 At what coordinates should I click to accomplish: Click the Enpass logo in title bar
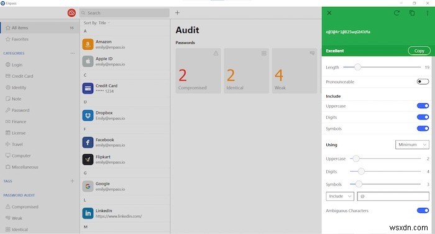[2, 3]
